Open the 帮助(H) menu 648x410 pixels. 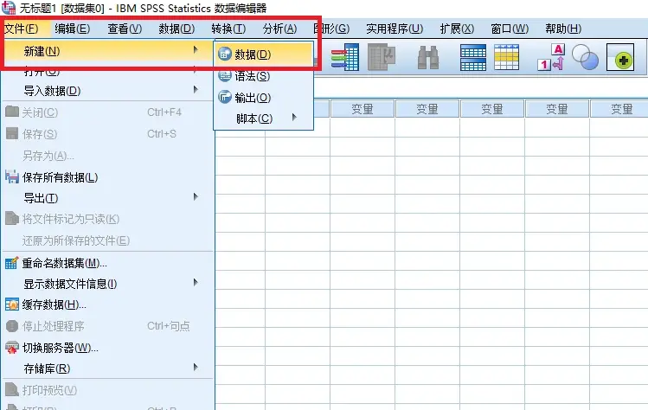tap(563, 29)
